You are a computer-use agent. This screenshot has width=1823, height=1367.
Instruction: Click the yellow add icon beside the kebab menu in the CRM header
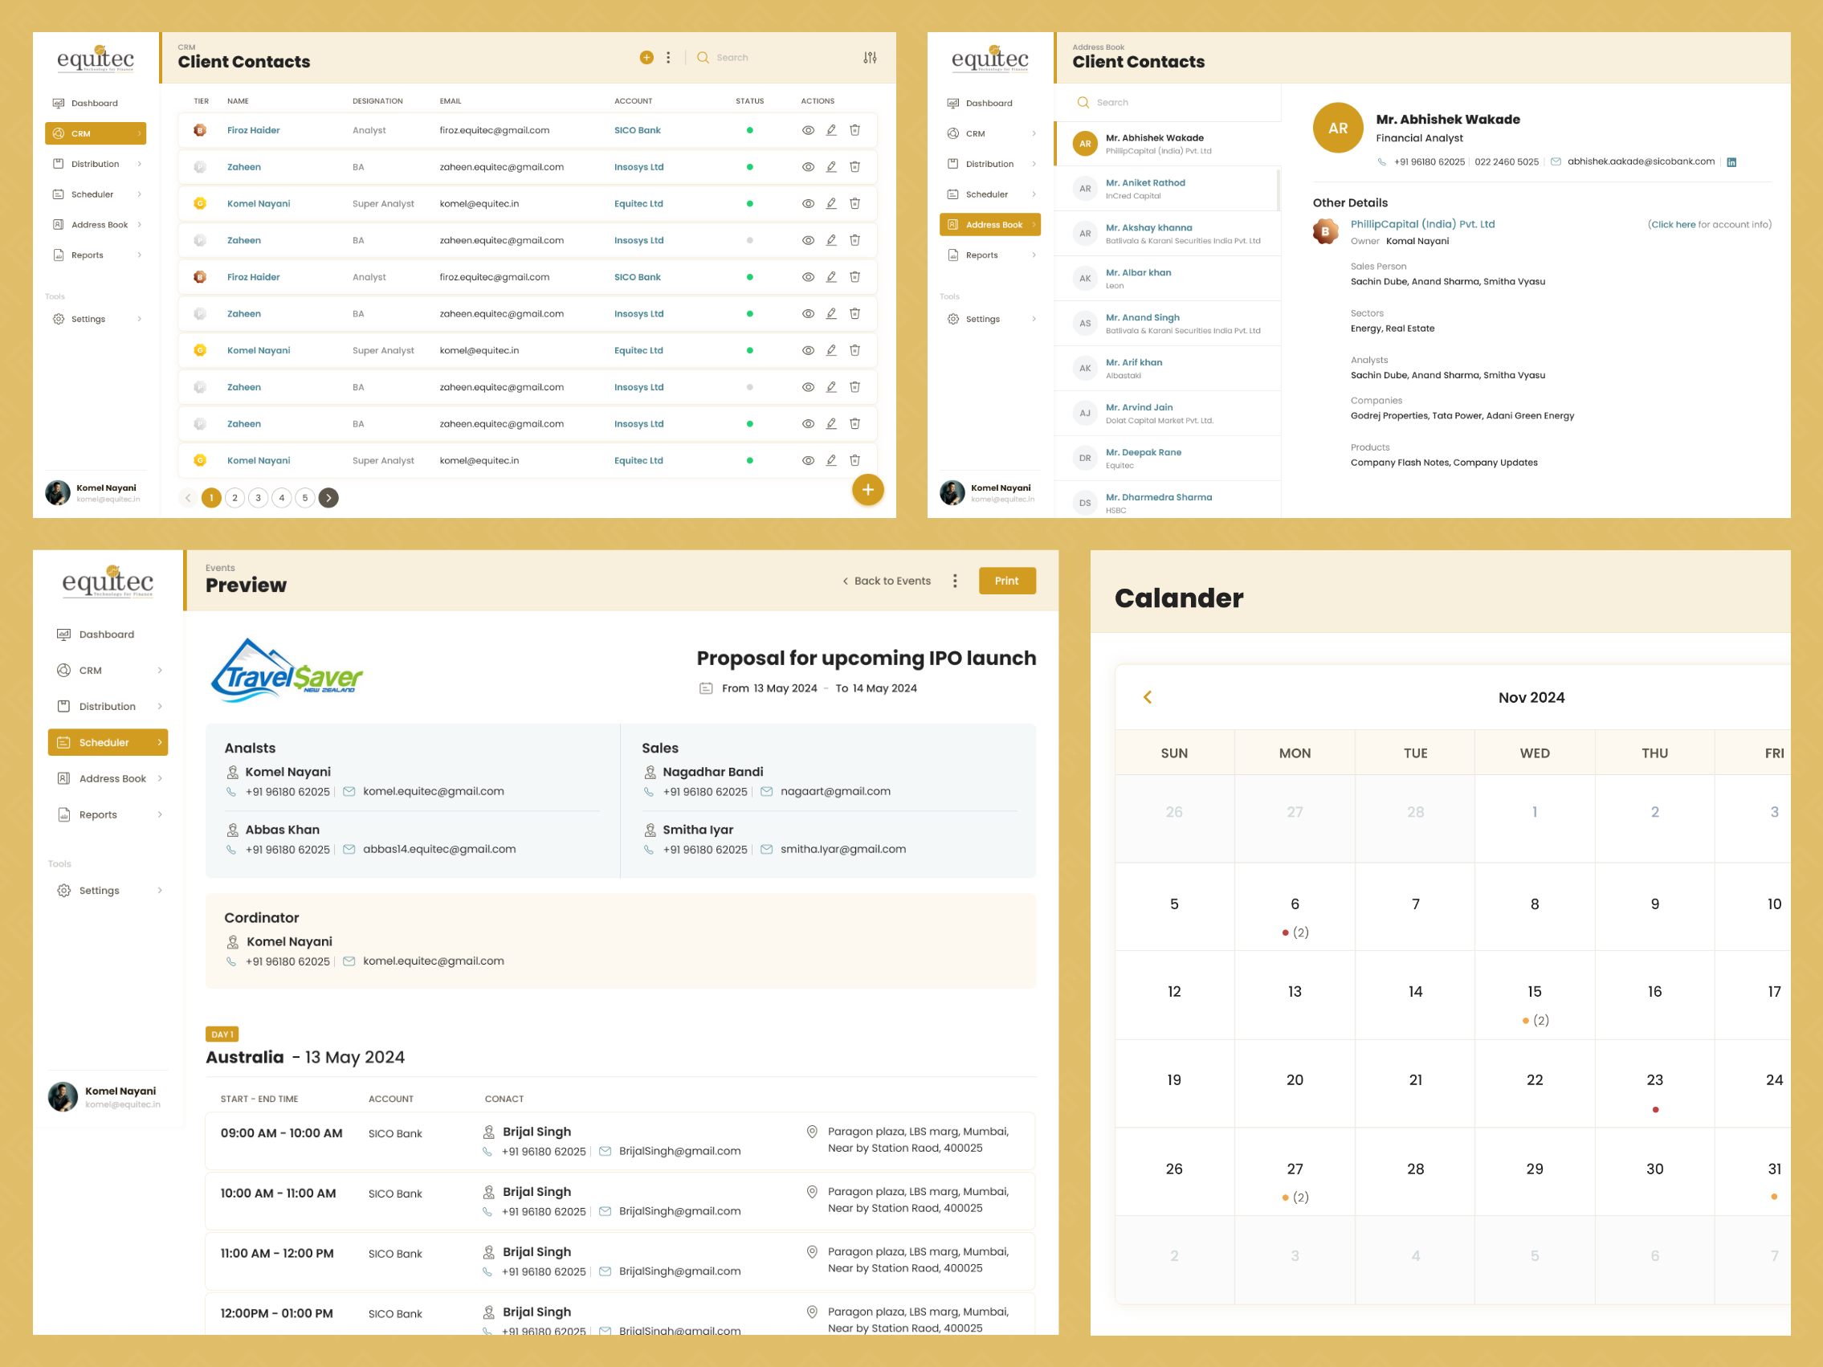[x=646, y=58]
